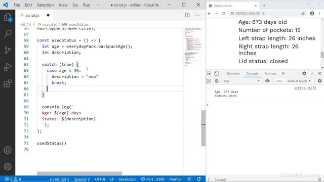324x182 pixels.
Task: Switch to the Sources DevTools tab
Action: click(270, 73)
